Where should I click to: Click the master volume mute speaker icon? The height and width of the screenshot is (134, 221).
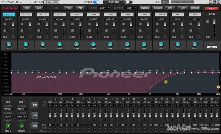(208, 22)
